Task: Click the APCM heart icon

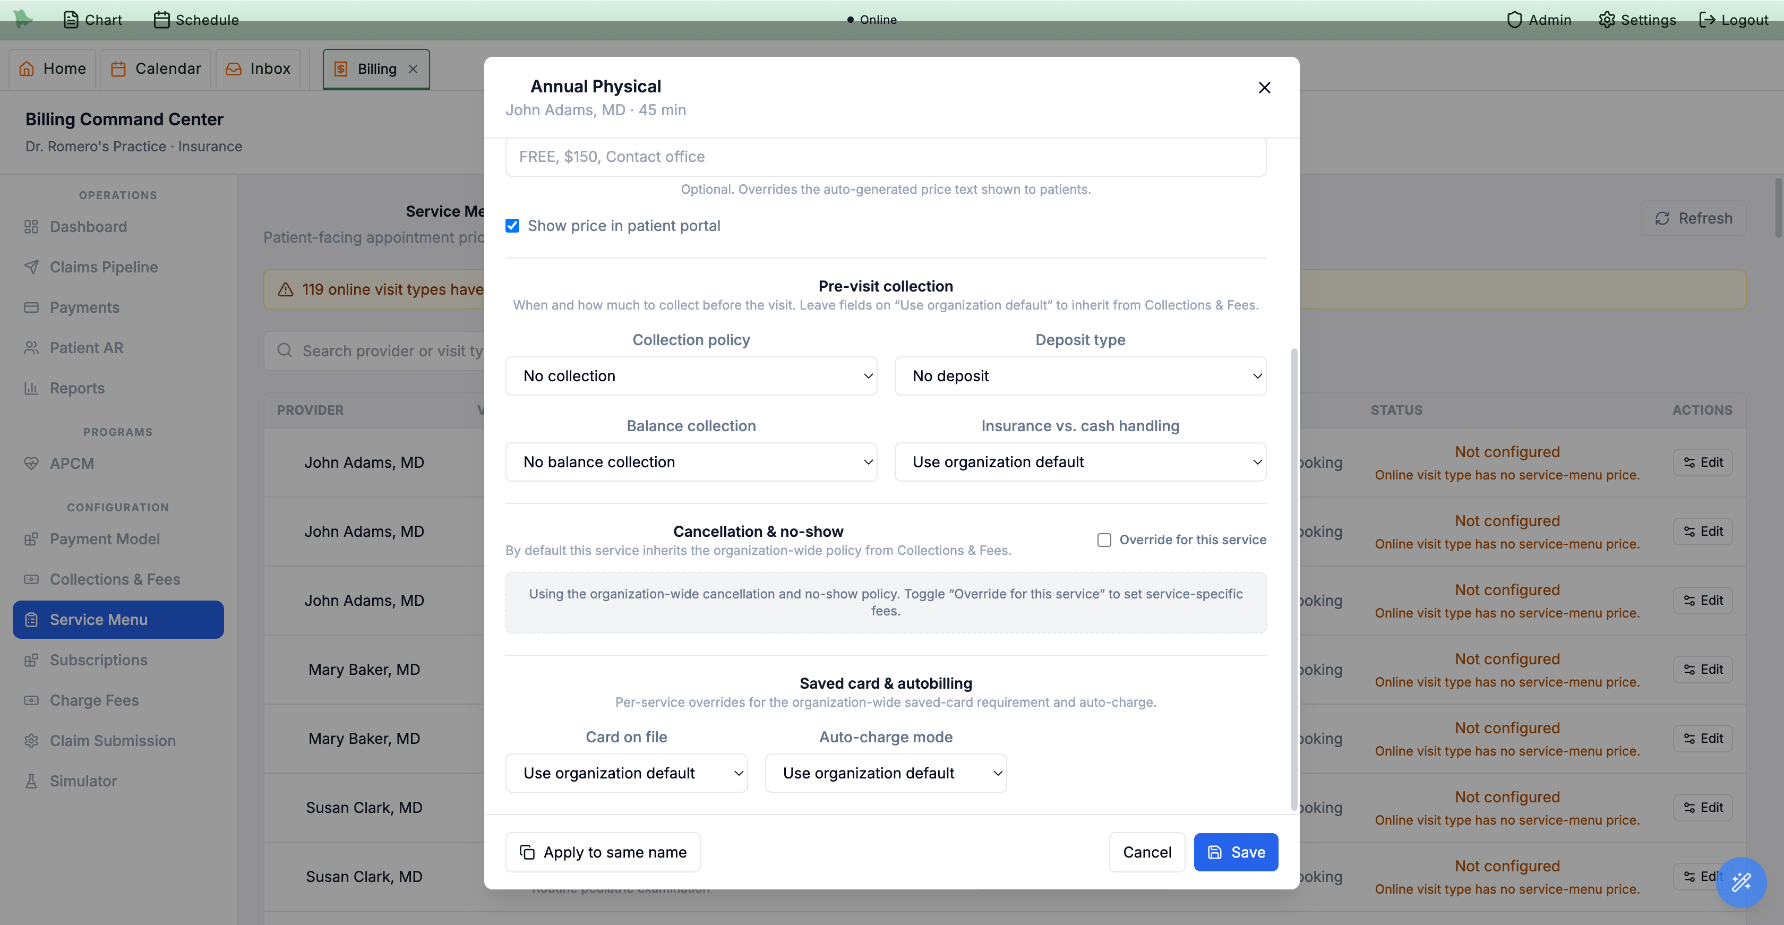Action: pos(31,463)
